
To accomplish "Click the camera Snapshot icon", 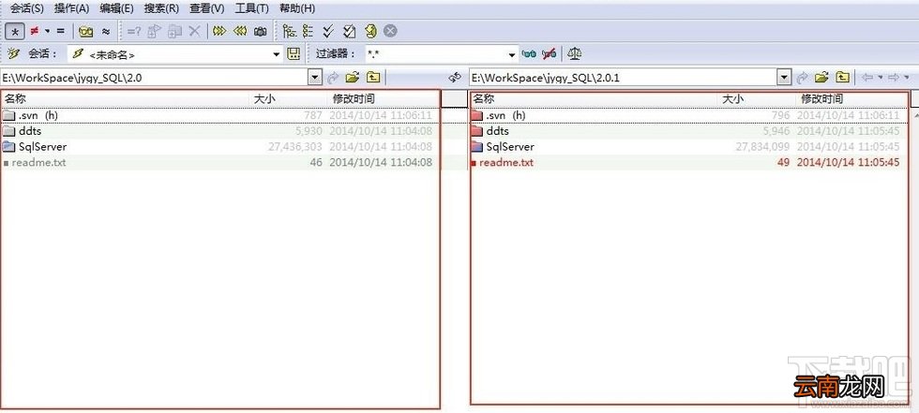I will point(261,31).
